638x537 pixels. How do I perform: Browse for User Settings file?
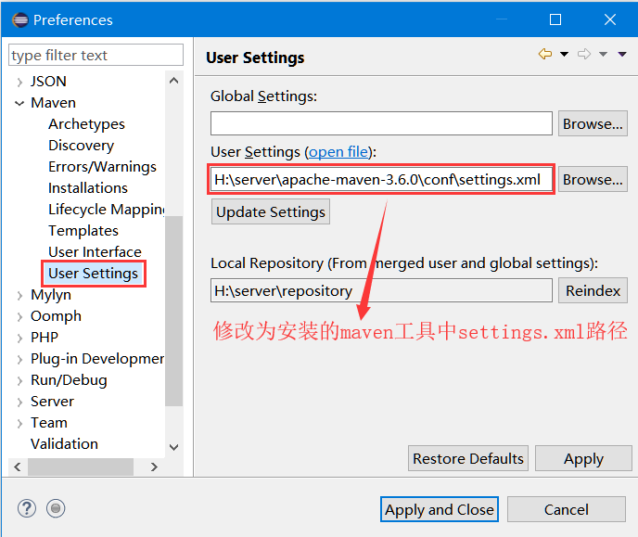tap(593, 179)
